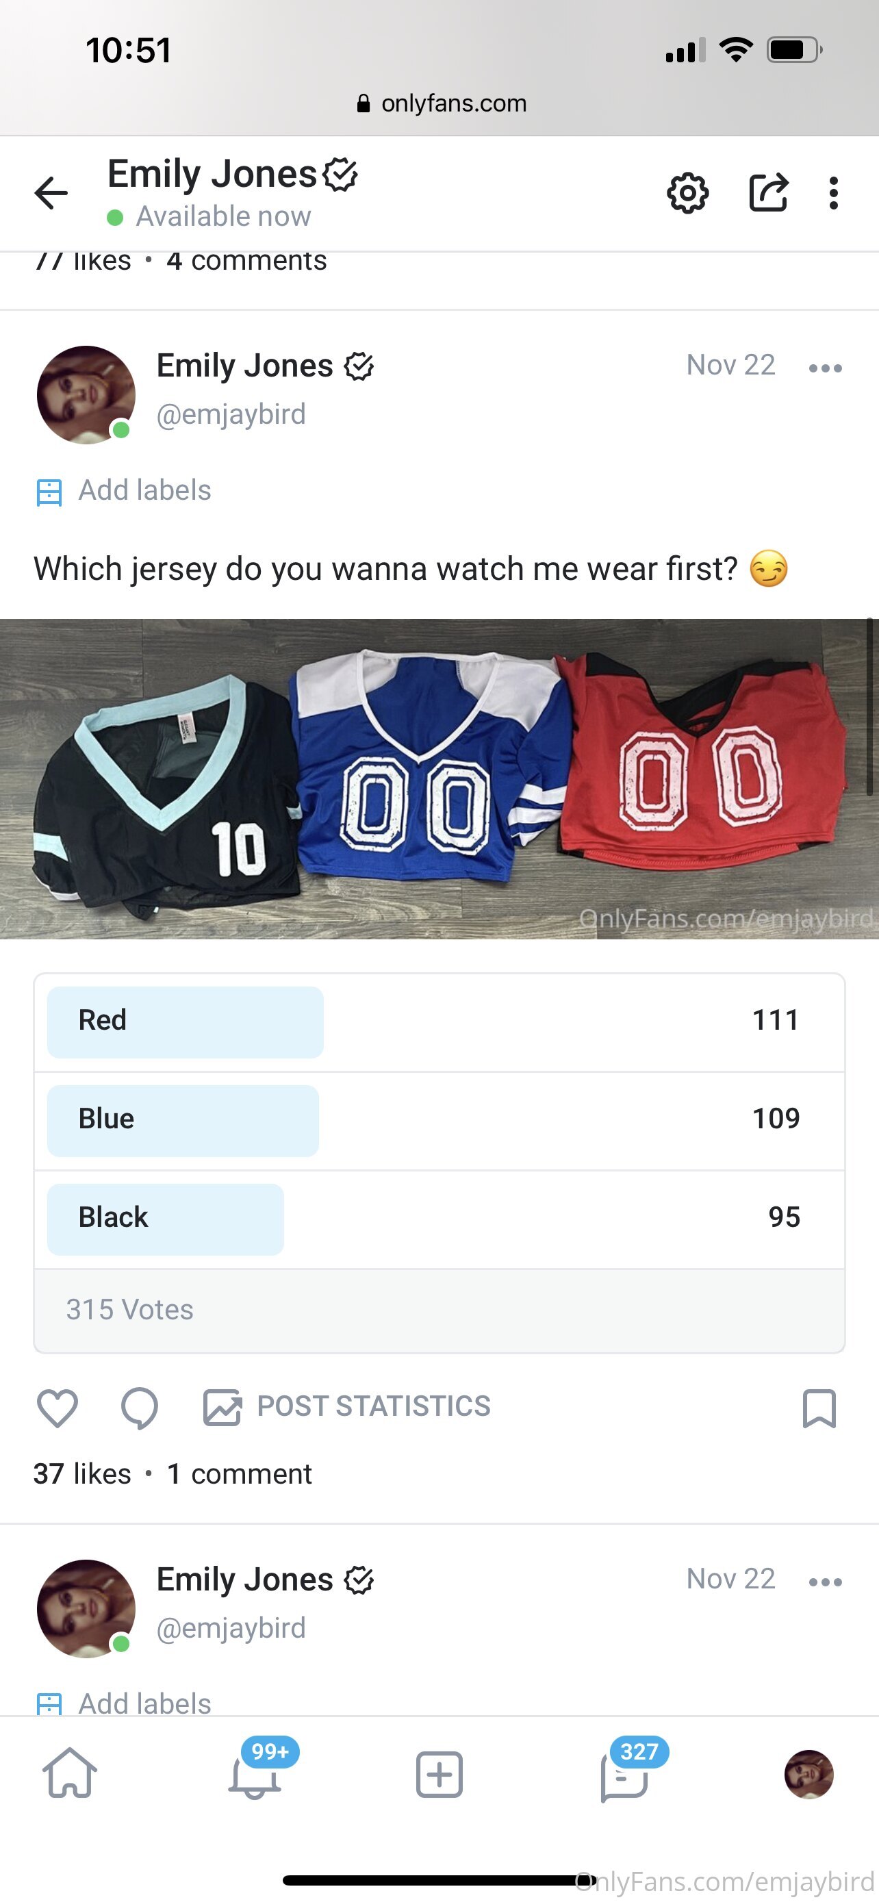
Task: Like the jersey poll post
Action: [x=58, y=1407]
